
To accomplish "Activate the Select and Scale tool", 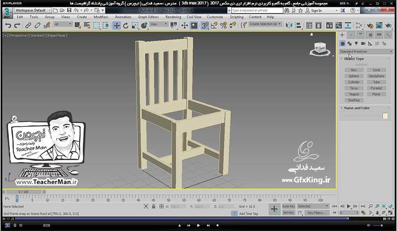I will 135,25.
